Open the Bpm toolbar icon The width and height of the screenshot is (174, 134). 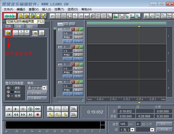169,16
